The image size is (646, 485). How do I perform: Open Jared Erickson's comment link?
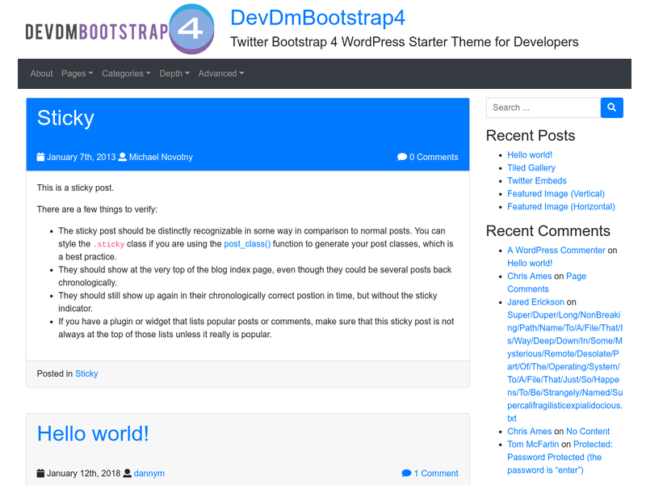[x=535, y=302]
